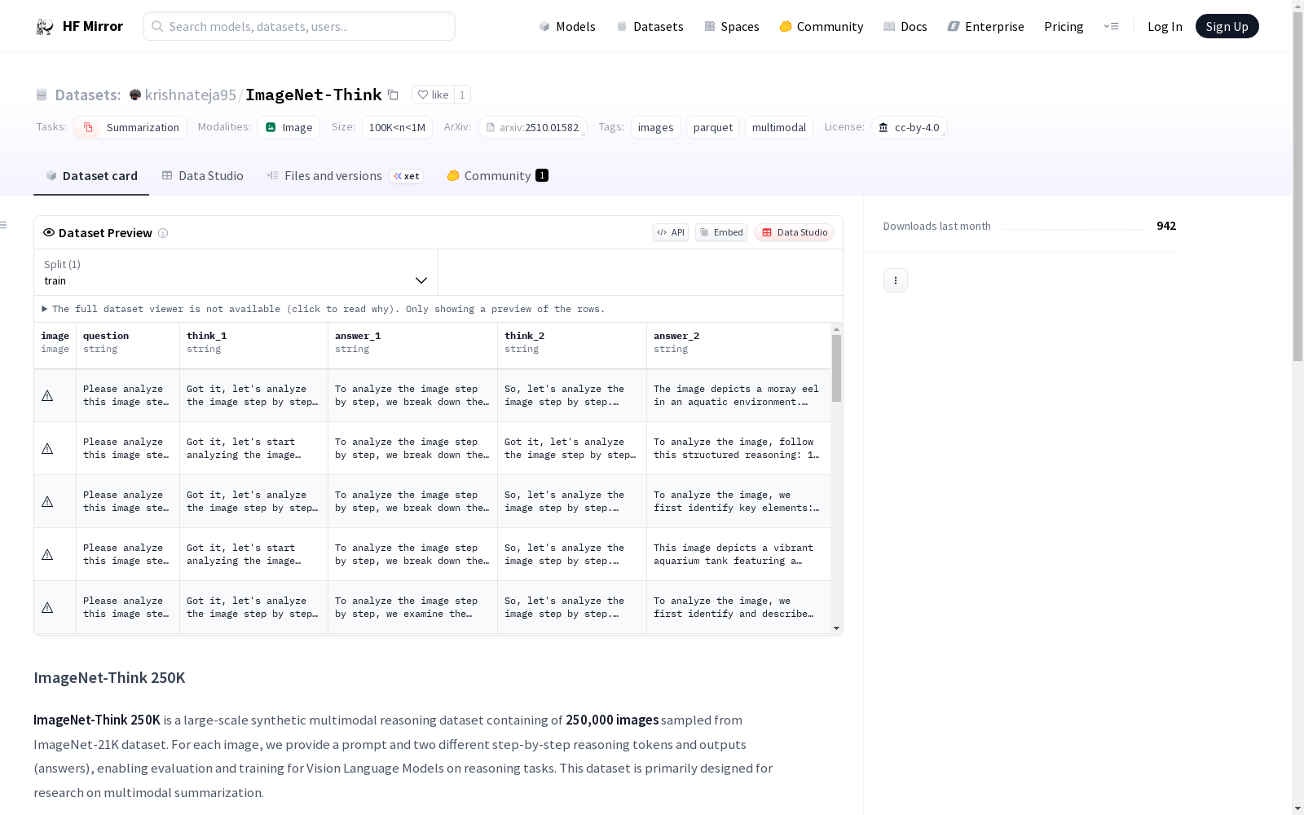1304x815 pixels.
Task: Click the ImageNet-Think 250K heading
Action: pyautogui.click(x=109, y=678)
